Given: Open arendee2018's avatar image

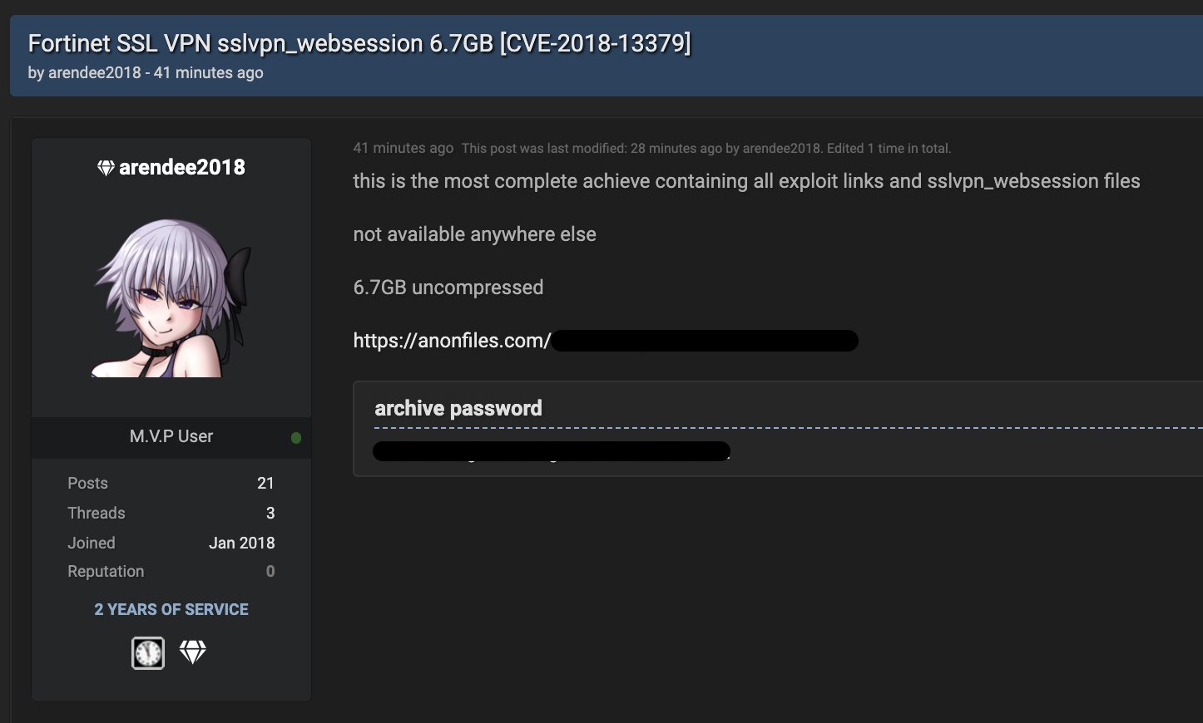Looking at the screenshot, I should tap(171, 297).
